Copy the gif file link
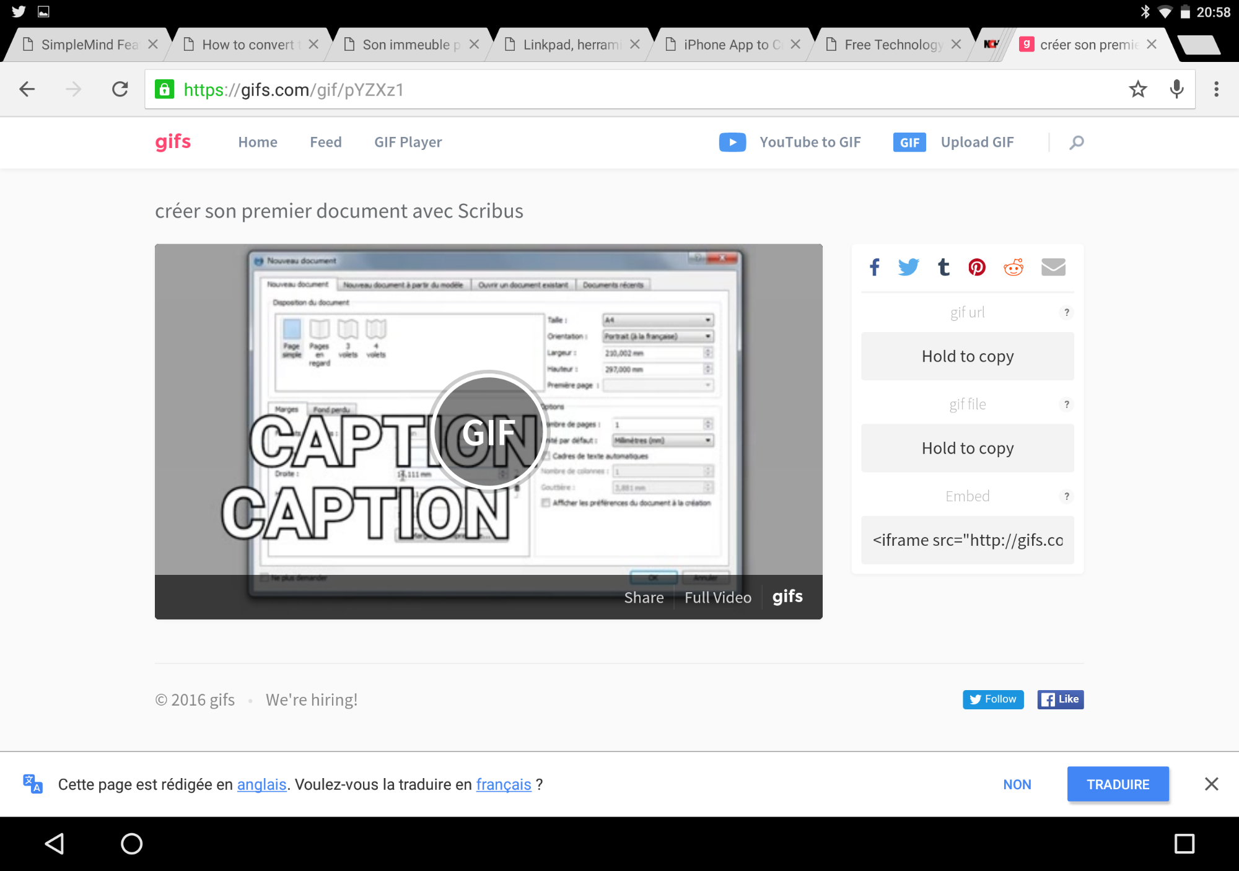The height and width of the screenshot is (871, 1239). [968, 448]
